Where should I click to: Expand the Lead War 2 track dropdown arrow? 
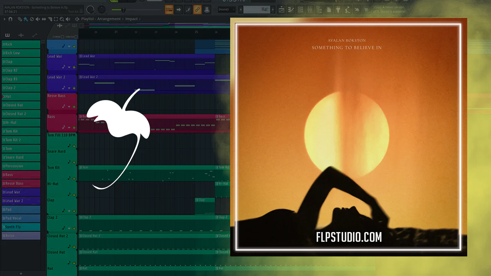69,88
